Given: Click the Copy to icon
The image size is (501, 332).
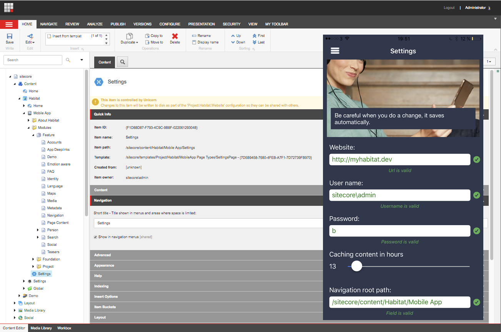Looking at the screenshot, I should point(147,36).
